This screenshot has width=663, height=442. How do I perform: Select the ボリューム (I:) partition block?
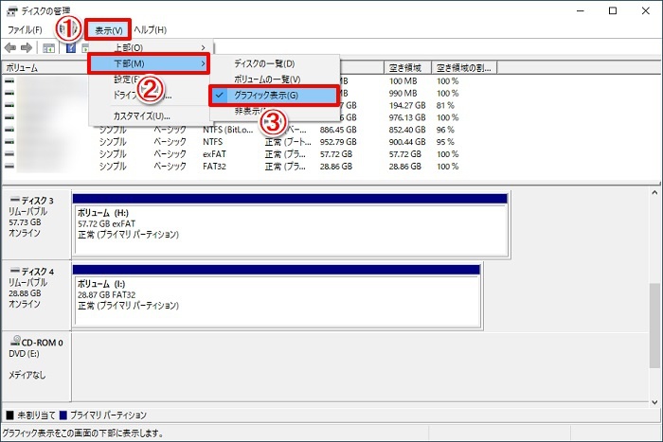(x=277, y=296)
